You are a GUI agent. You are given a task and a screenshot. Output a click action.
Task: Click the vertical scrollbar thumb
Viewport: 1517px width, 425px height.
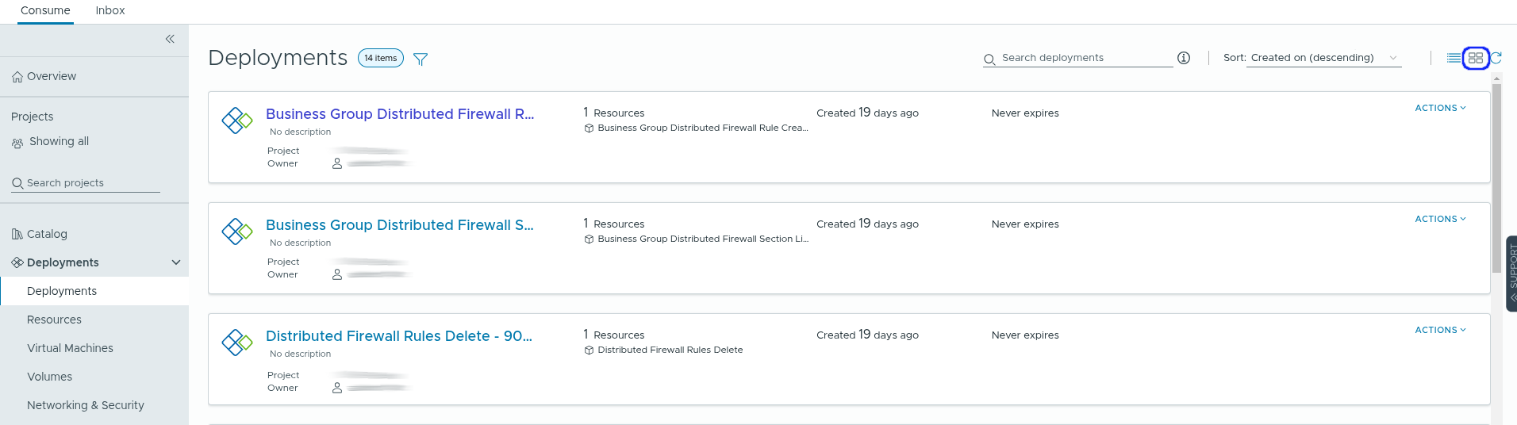click(x=1496, y=178)
